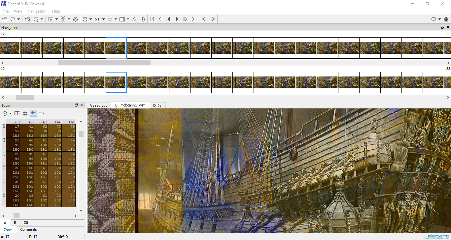Expand the comments bubble dropdown arrow

click(439, 19)
